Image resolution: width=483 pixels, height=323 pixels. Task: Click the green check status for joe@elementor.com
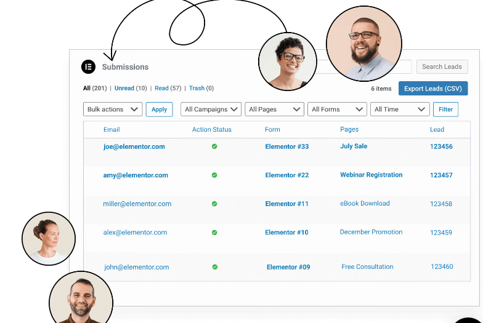tap(214, 146)
